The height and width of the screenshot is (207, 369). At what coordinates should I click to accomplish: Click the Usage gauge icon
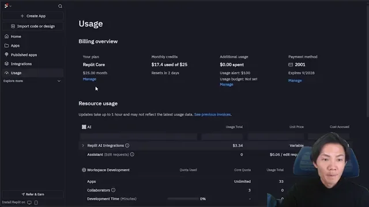point(6,73)
